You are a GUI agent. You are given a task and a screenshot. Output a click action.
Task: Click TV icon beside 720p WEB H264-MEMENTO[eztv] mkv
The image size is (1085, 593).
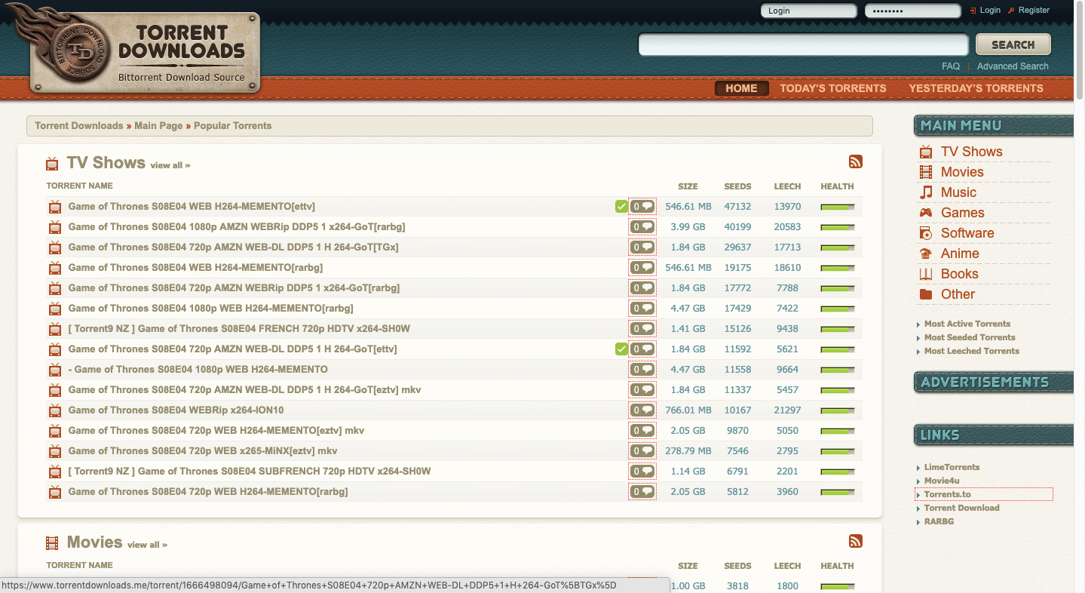pos(54,431)
